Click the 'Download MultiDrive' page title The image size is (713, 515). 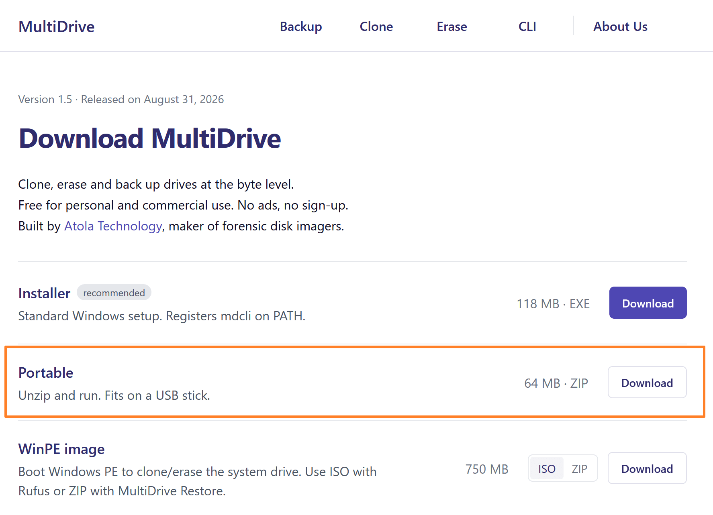tap(150, 138)
